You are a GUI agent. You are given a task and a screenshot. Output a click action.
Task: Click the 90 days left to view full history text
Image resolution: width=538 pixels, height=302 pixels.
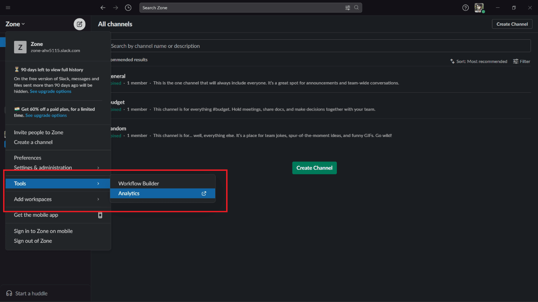click(52, 70)
